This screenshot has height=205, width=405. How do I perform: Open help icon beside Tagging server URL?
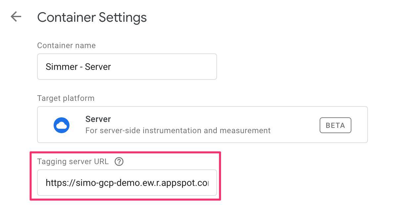[119, 162]
